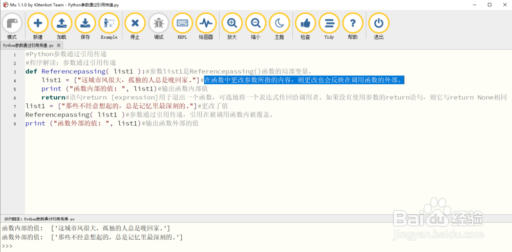Click the #Python参数通过引用传递 comment on line 1
The width and height of the screenshot is (512, 252).
(66, 54)
